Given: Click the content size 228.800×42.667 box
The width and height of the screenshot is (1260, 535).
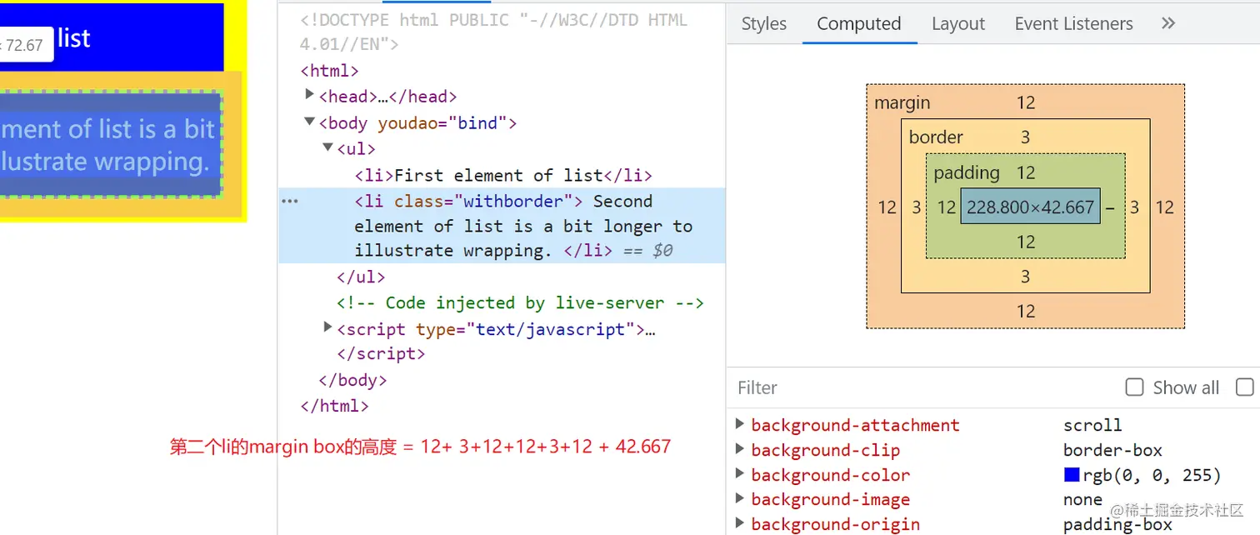Looking at the screenshot, I should click(x=1030, y=207).
